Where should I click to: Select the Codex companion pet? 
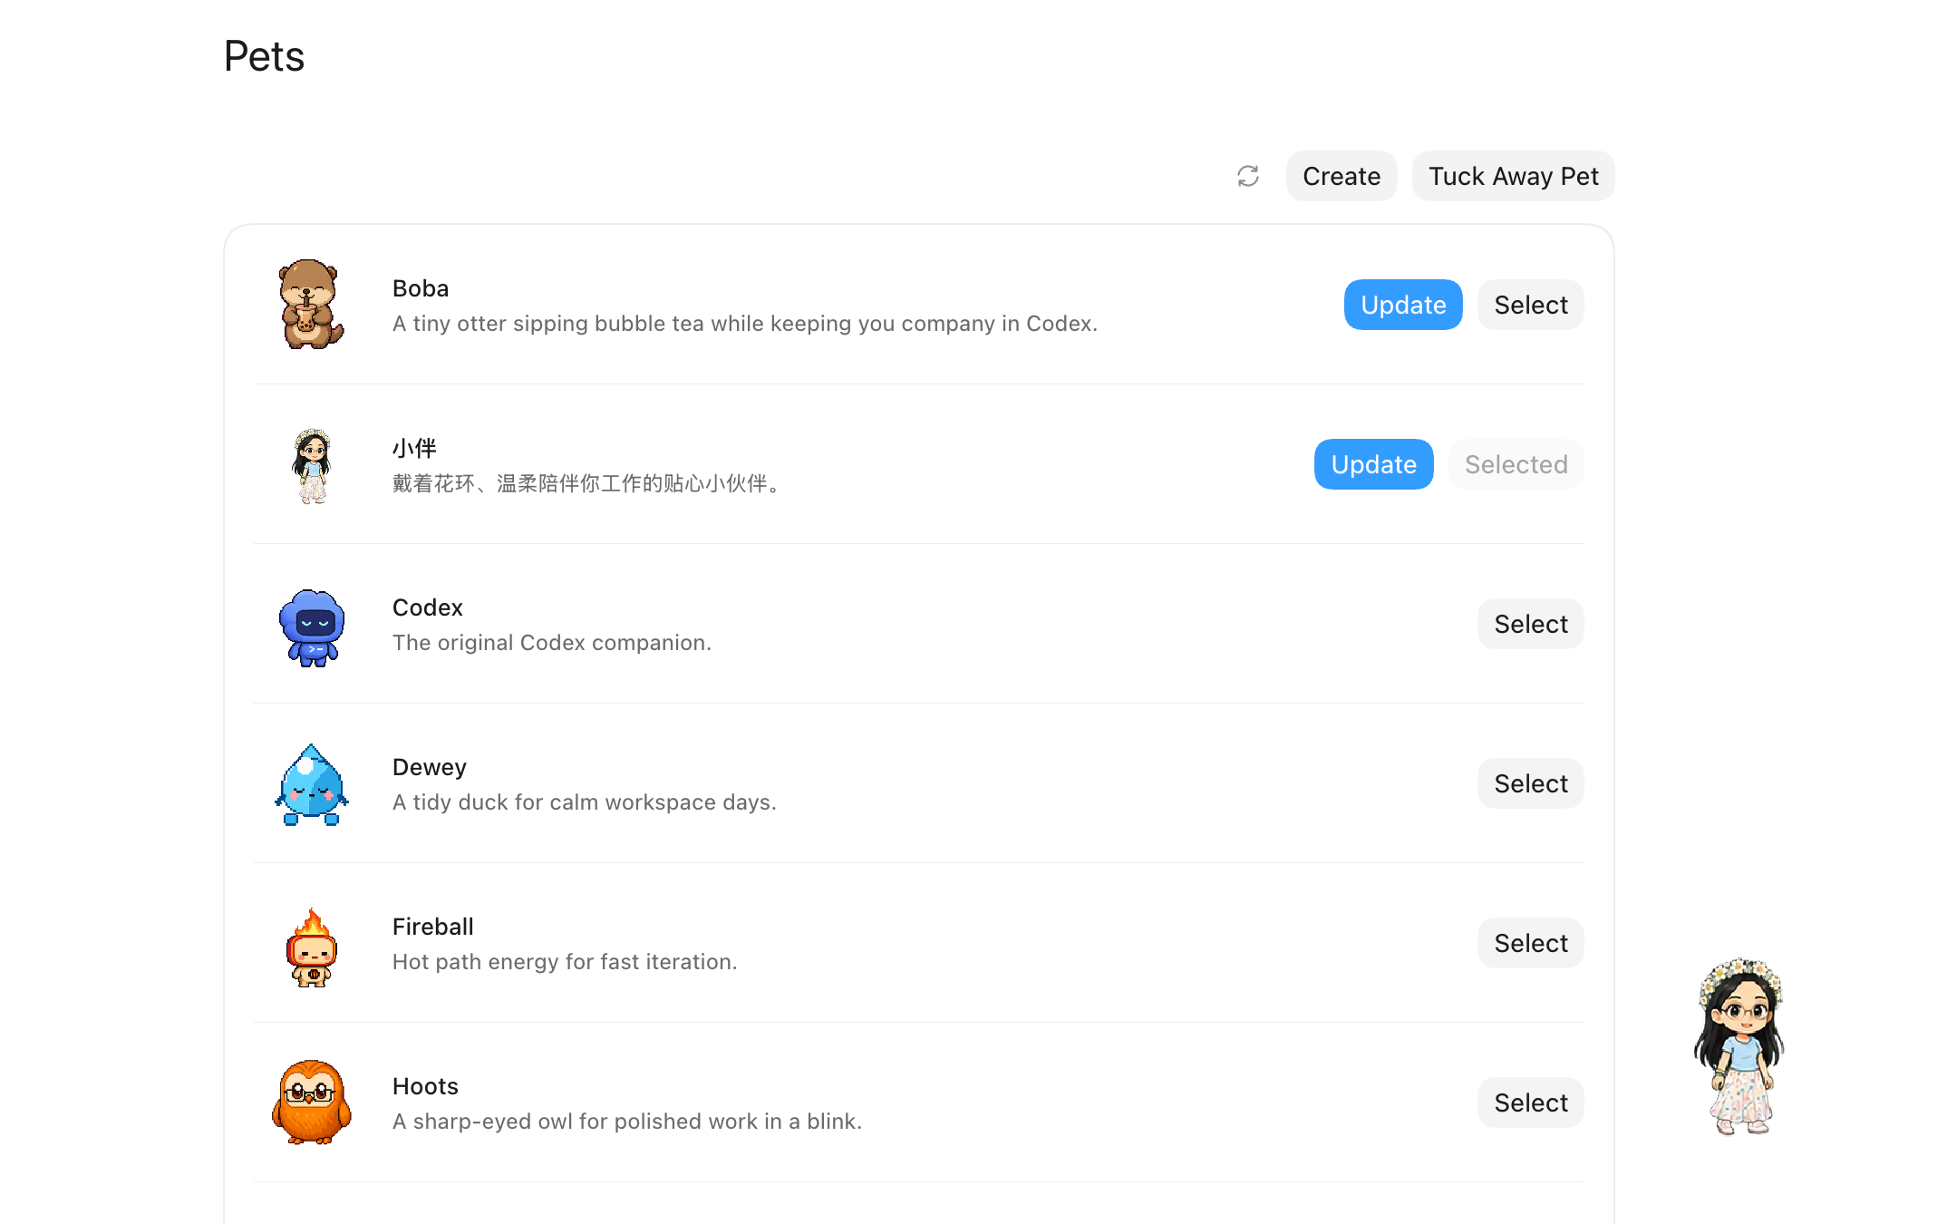click(1531, 624)
